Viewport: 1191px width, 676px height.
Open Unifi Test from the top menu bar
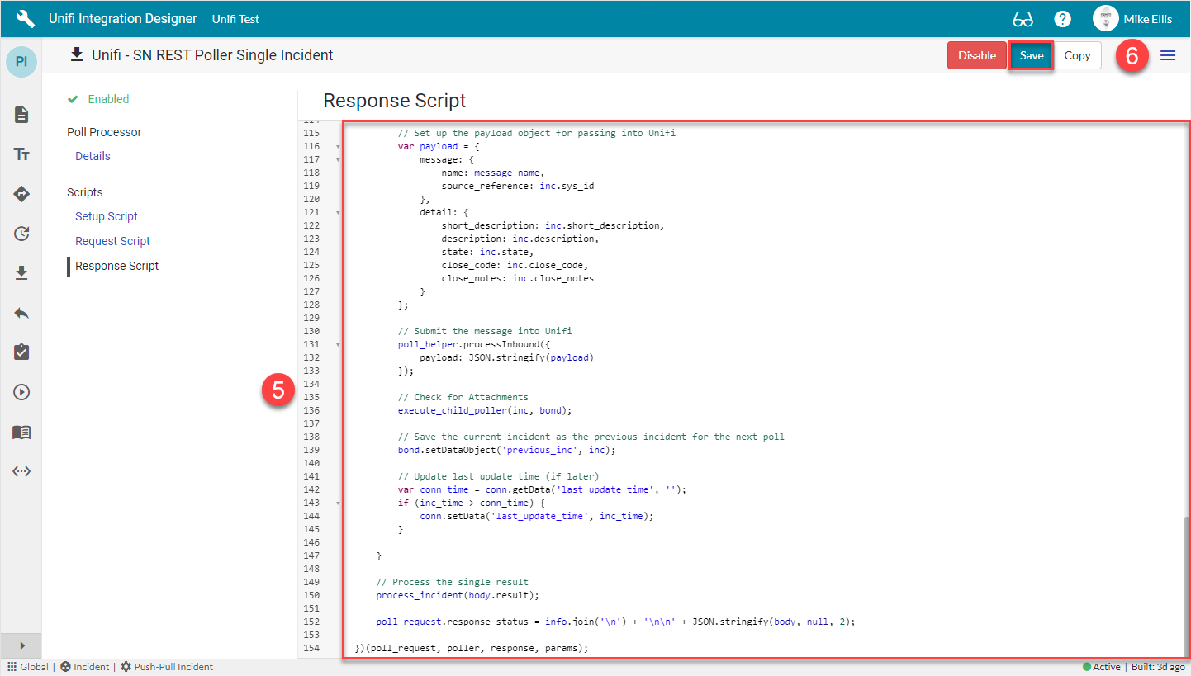click(x=235, y=18)
